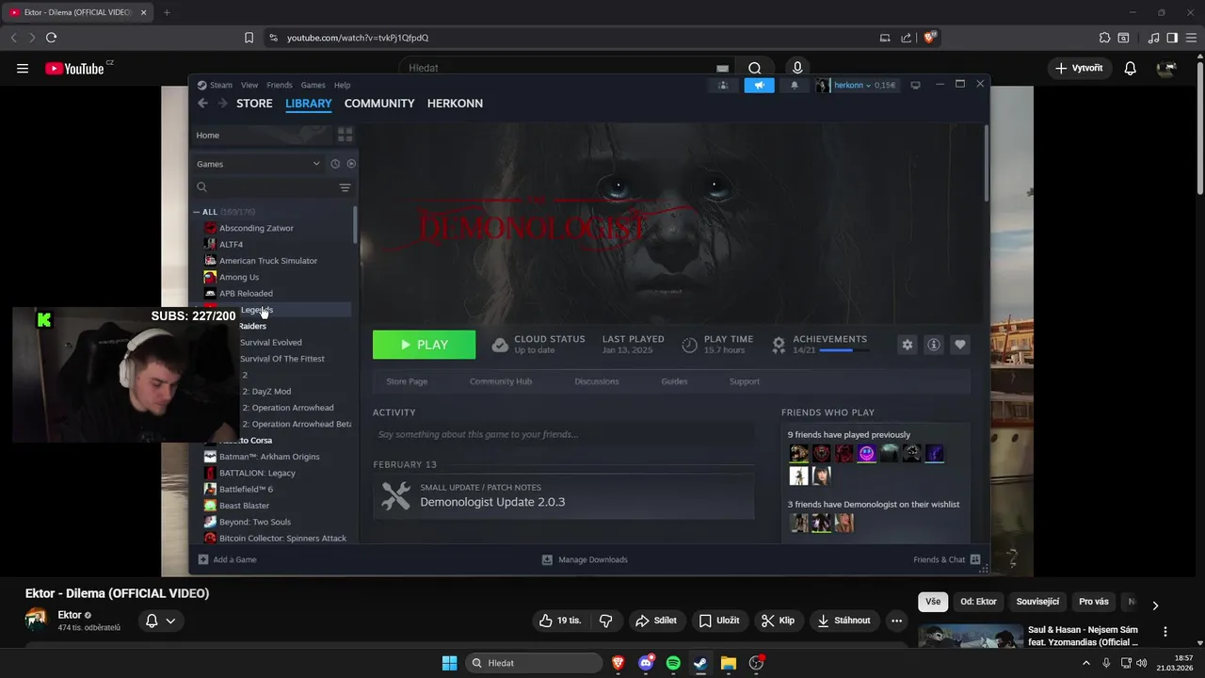The width and height of the screenshot is (1205, 678).
Task: Open Demonologist manage gear icon
Action: point(908,345)
